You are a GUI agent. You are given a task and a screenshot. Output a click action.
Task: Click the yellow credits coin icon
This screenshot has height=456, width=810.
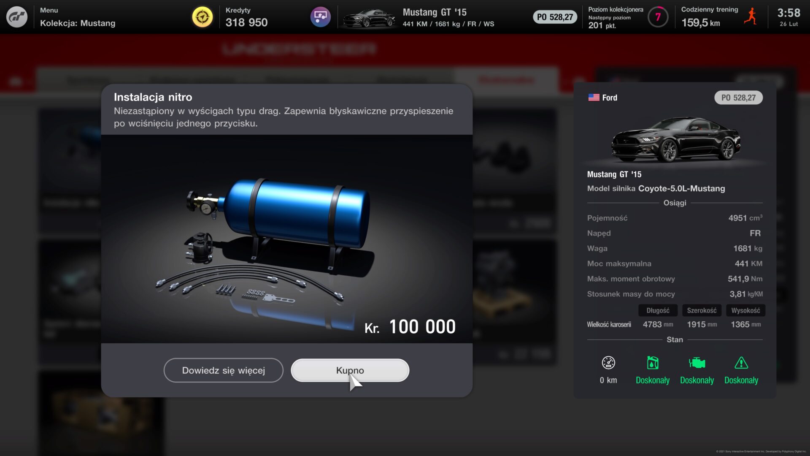click(202, 17)
